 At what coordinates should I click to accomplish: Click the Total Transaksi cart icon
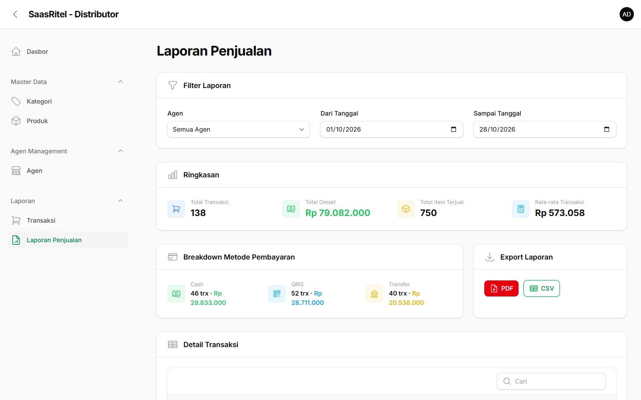176,209
